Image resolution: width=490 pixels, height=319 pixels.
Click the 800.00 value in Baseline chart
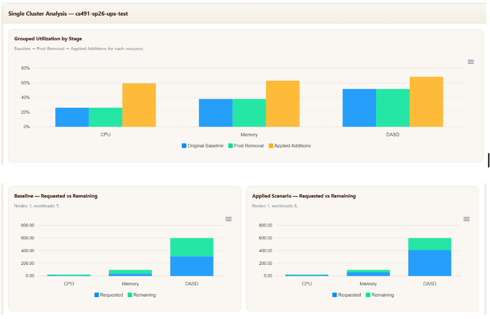point(28,226)
